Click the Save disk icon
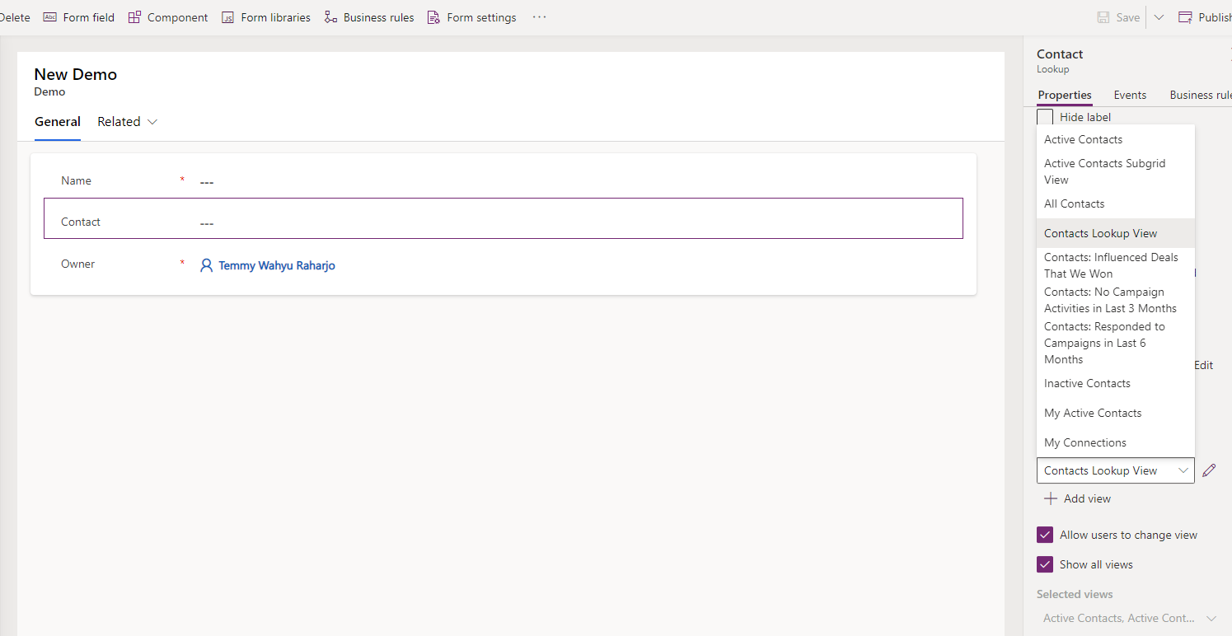This screenshot has width=1232, height=636. tap(1103, 17)
